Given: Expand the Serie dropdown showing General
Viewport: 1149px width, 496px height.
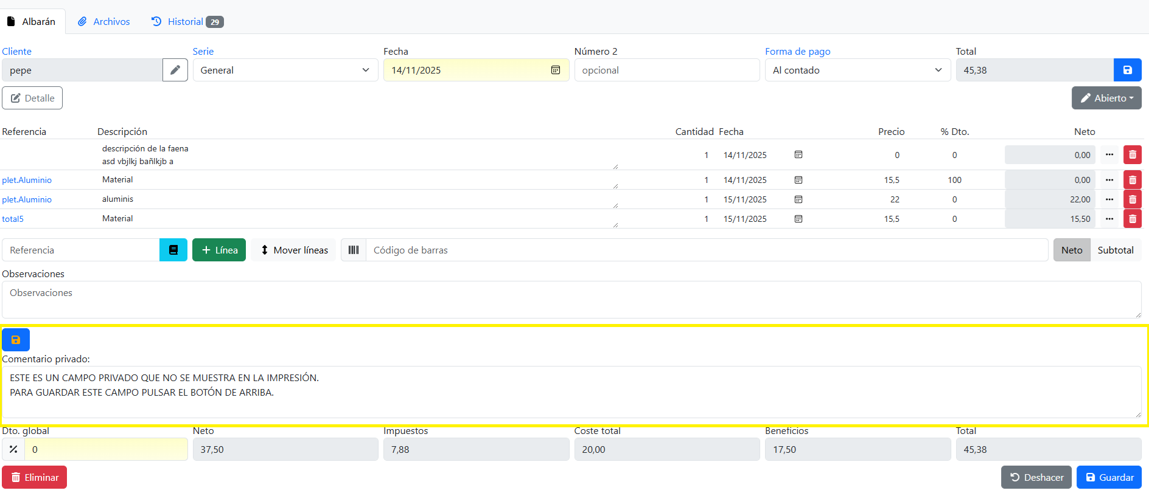Looking at the screenshot, I should [285, 70].
